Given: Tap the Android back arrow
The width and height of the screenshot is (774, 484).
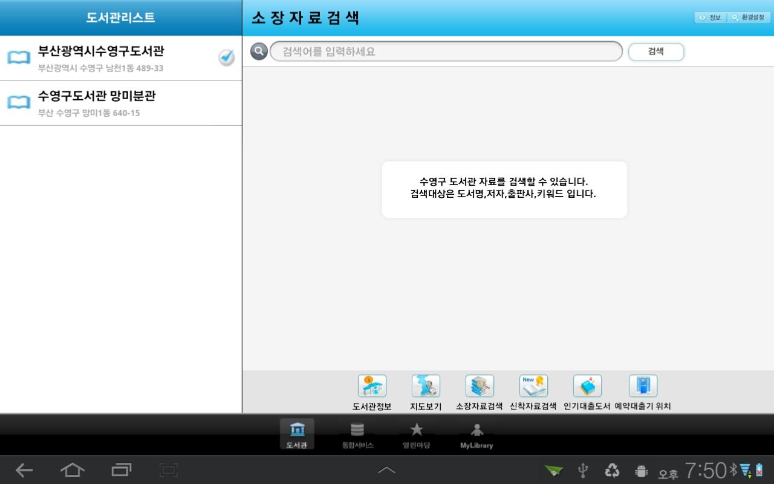Looking at the screenshot, I should click(x=24, y=470).
